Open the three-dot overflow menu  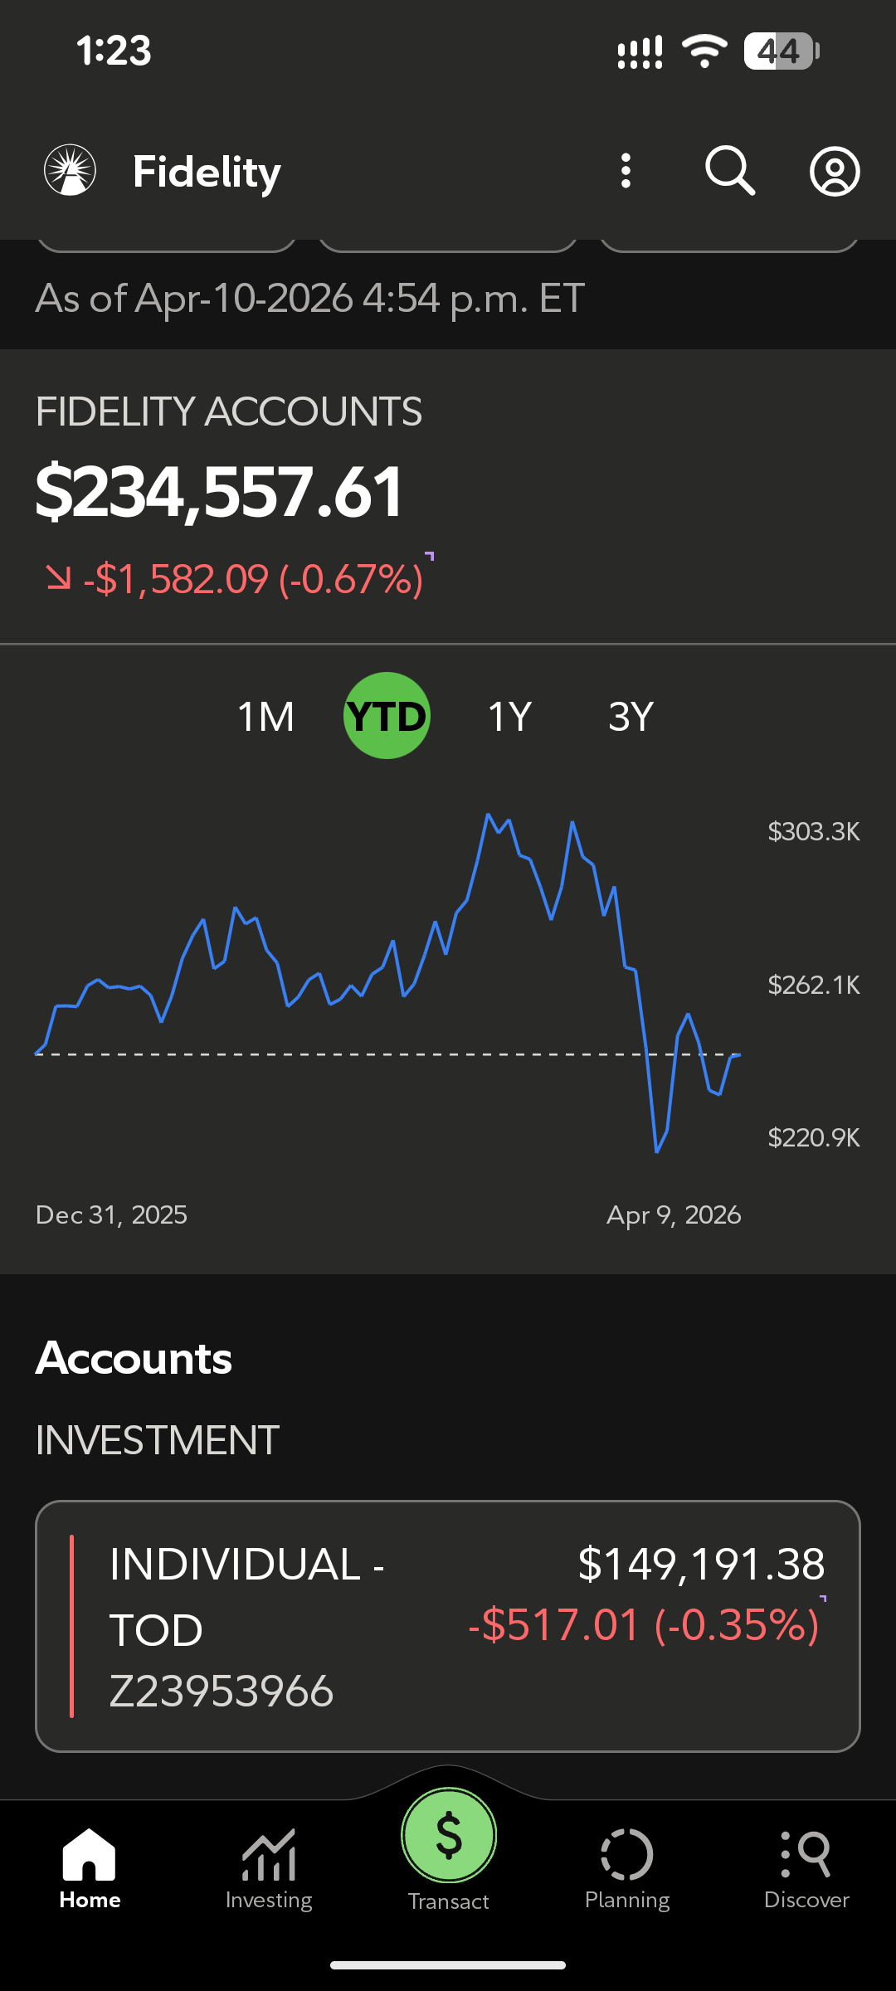[626, 171]
